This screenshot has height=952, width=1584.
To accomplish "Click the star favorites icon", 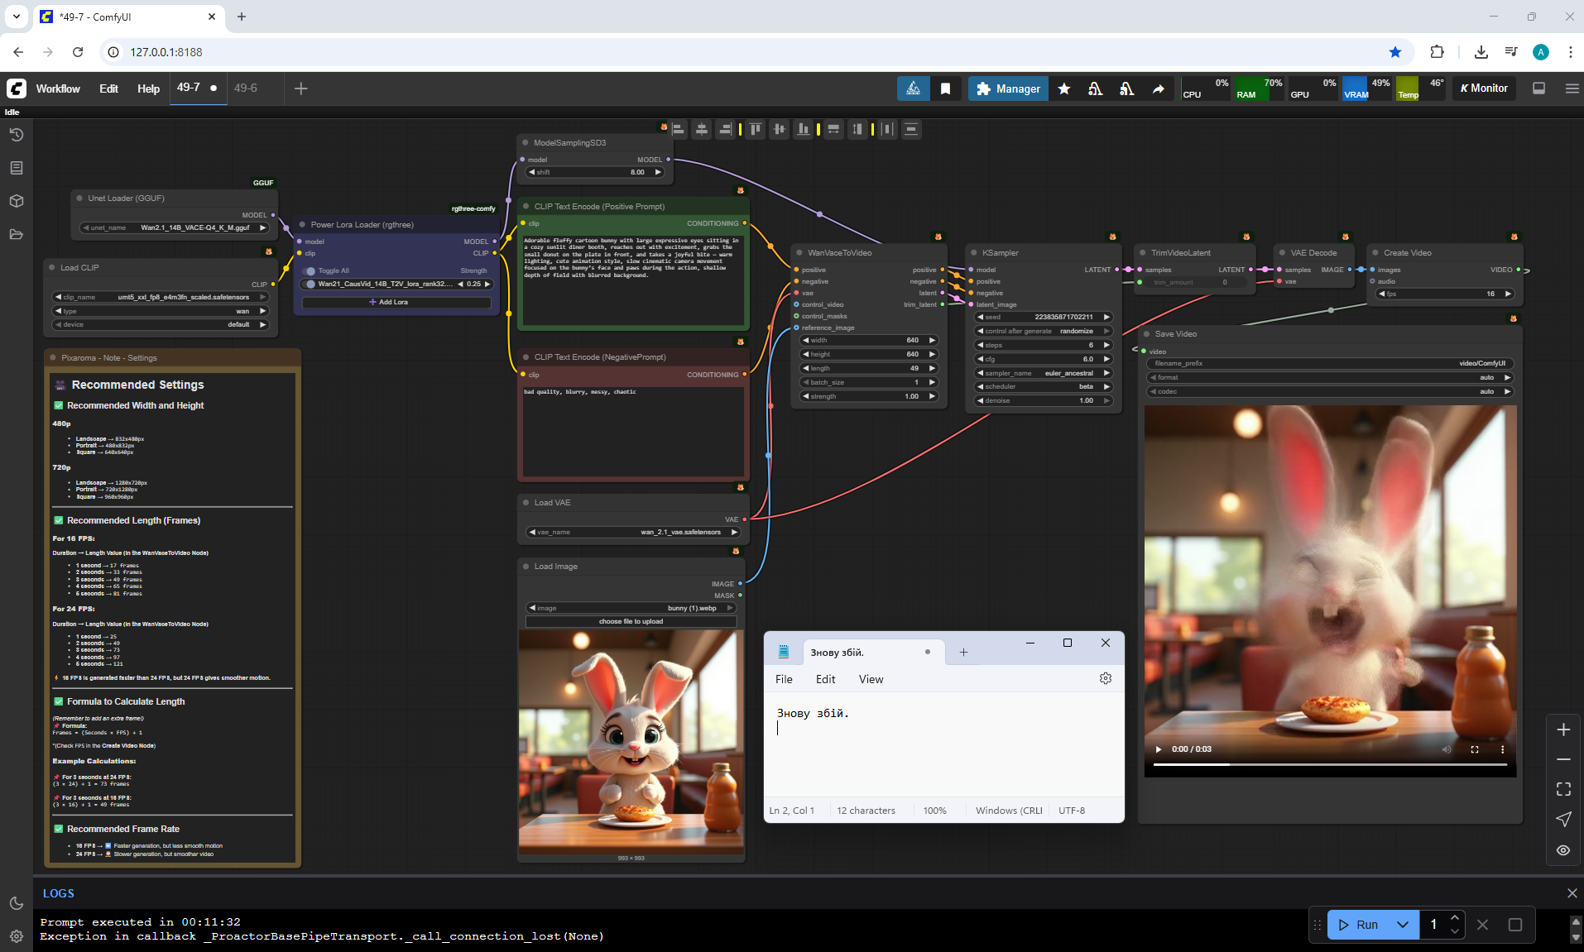I will pos(1064,89).
